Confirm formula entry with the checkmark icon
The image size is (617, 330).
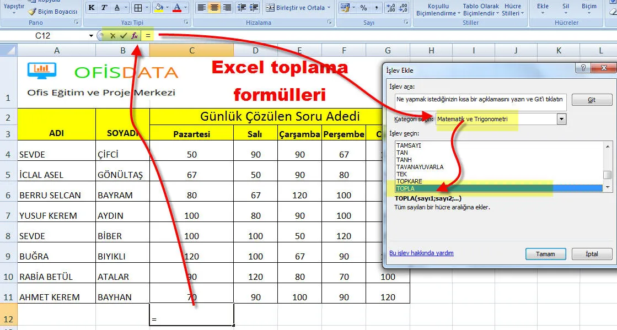[x=124, y=36]
